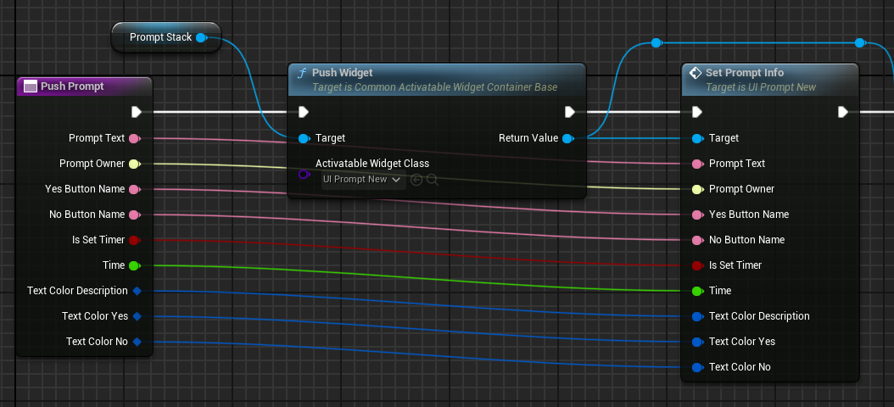Click Prompt Owner input pin on Set Prompt Info
The width and height of the screenshot is (894, 407).
pyautogui.click(x=697, y=189)
